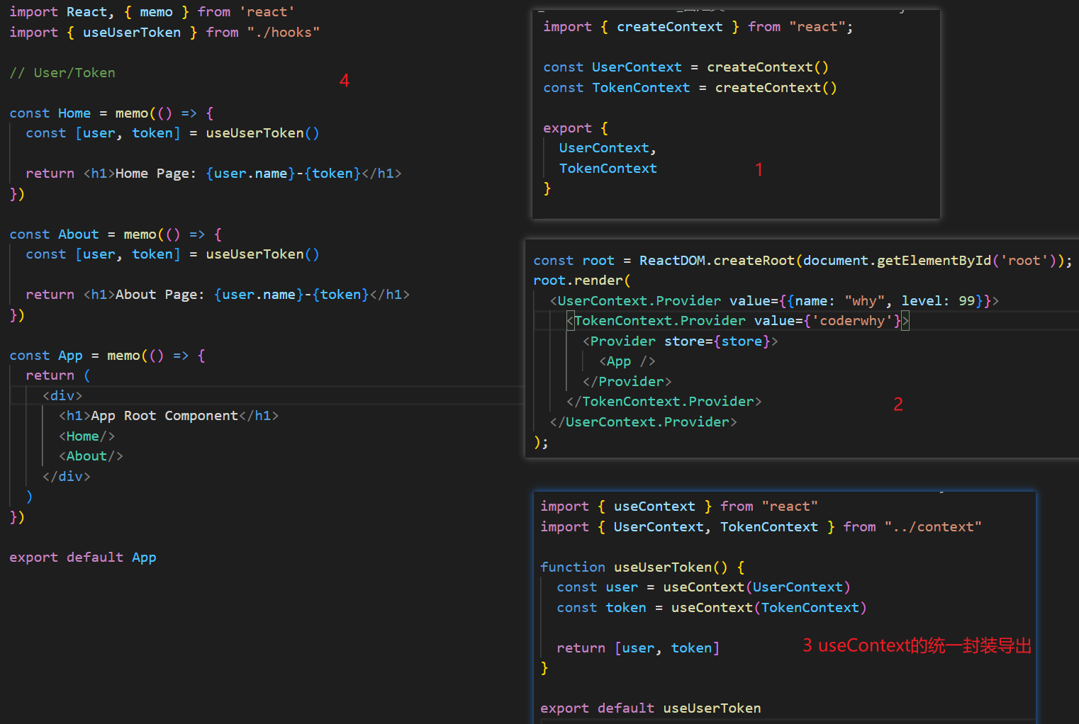Click "TokenContext" inside the export block
The height and width of the screenshot is (724, 1079).
pyautogui.click(x=608, y=169)
